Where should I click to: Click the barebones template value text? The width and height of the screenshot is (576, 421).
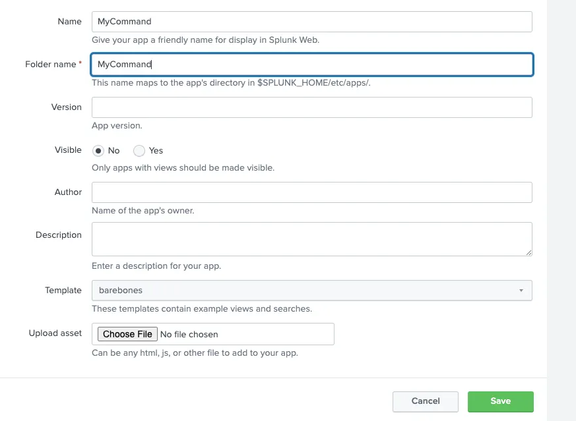120,290
